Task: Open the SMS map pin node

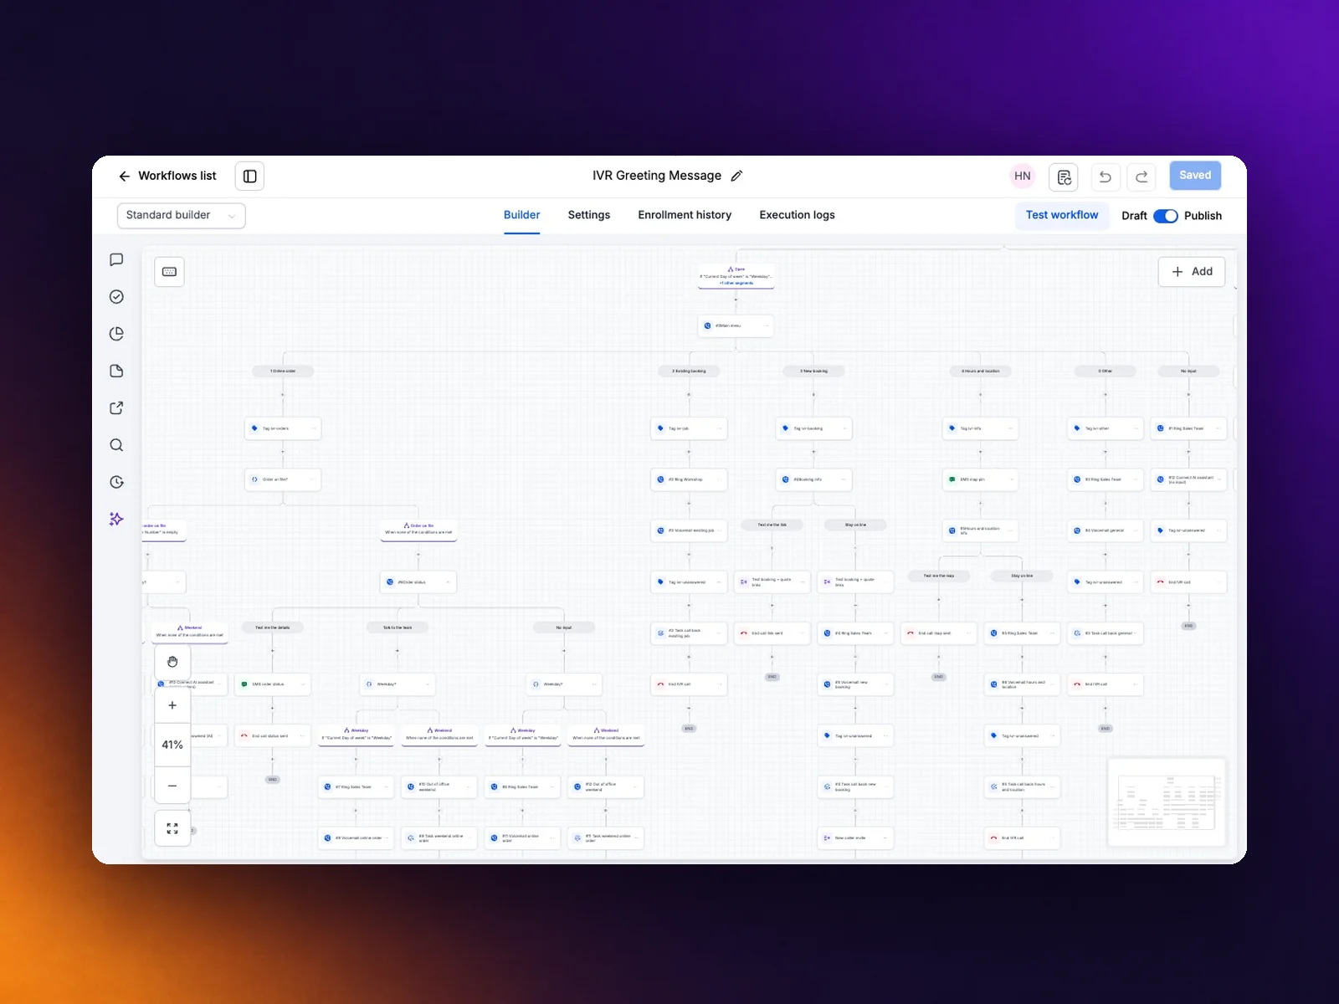Action: pos(980,479)
